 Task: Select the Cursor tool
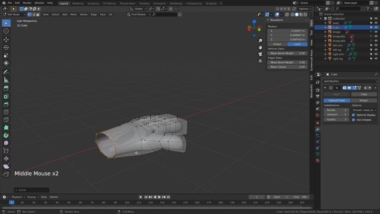click(x=6, y=31)
